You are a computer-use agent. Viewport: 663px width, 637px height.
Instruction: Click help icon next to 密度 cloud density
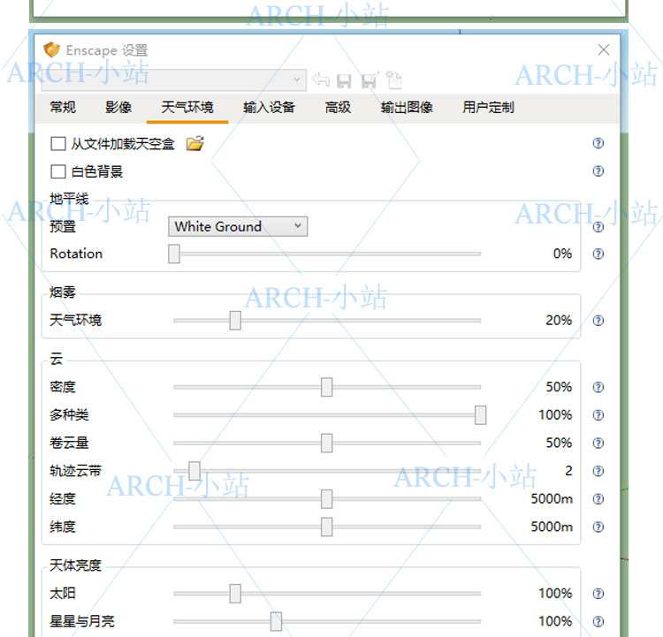pyautogui.click(x=598, y=387)
